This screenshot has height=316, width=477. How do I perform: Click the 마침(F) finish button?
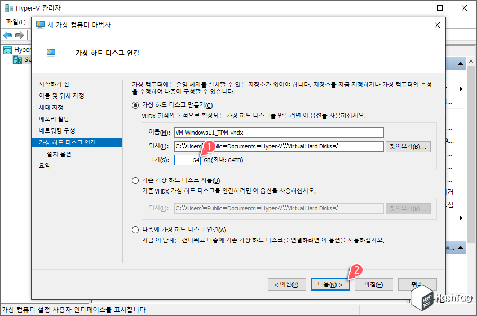point(373,284)
